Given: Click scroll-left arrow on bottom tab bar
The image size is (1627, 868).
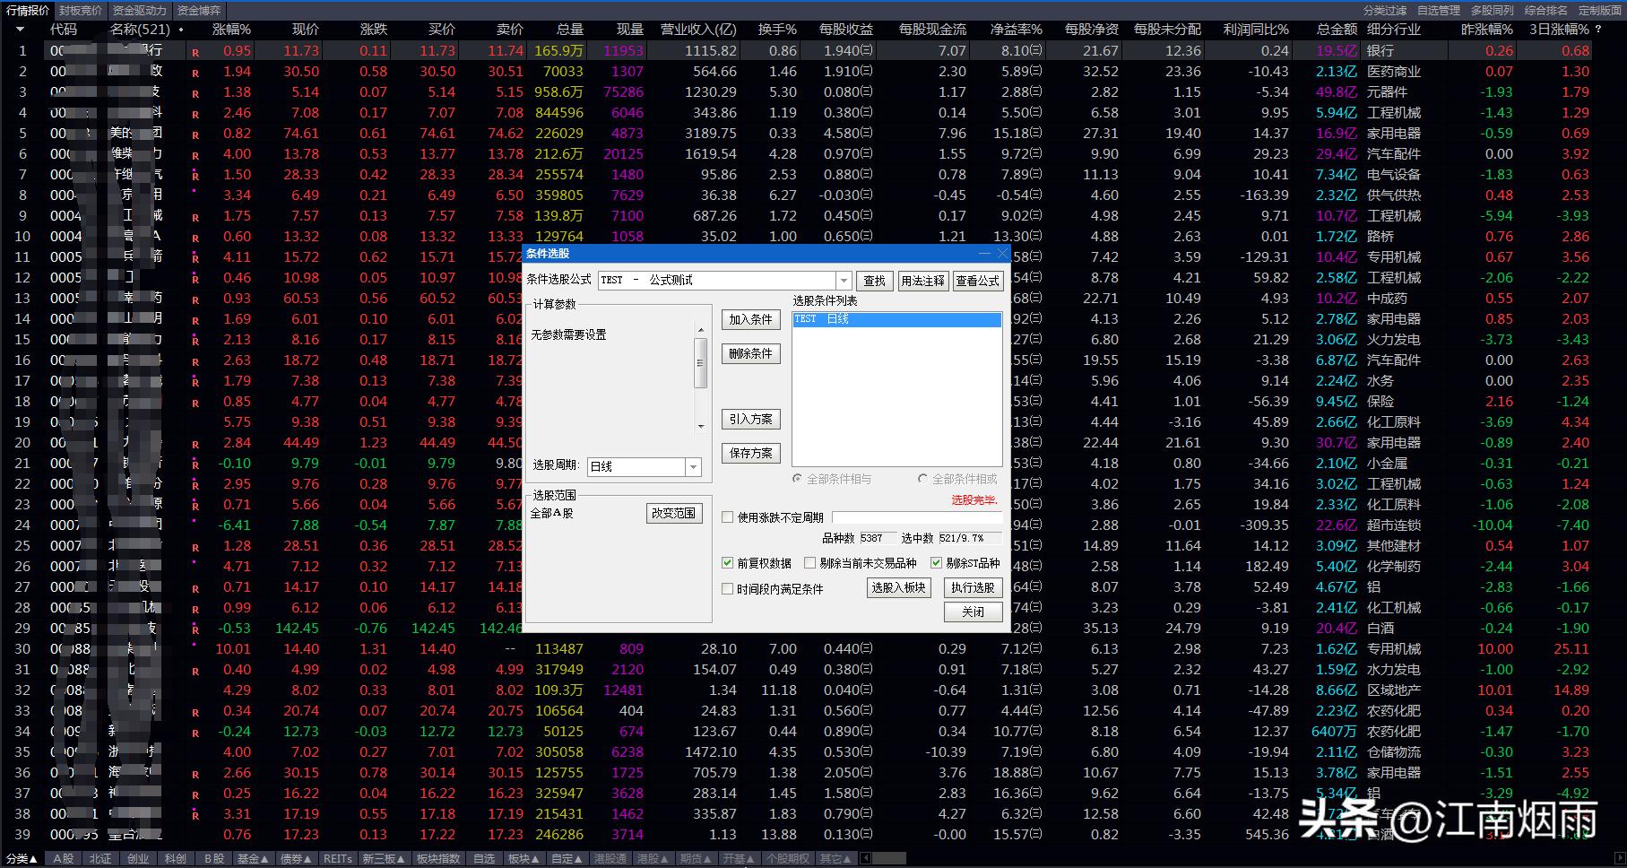Looking at the screenshot, I should (866, 859).
